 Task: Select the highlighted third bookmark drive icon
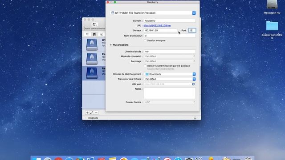92,73
